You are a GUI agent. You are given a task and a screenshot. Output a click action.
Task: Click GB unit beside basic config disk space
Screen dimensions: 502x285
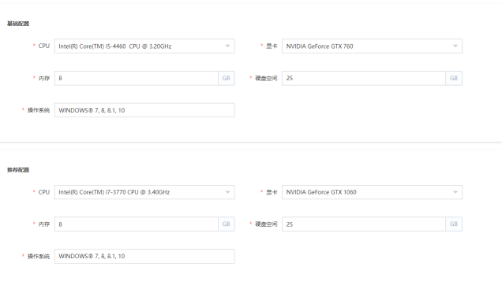click(454, 78)
